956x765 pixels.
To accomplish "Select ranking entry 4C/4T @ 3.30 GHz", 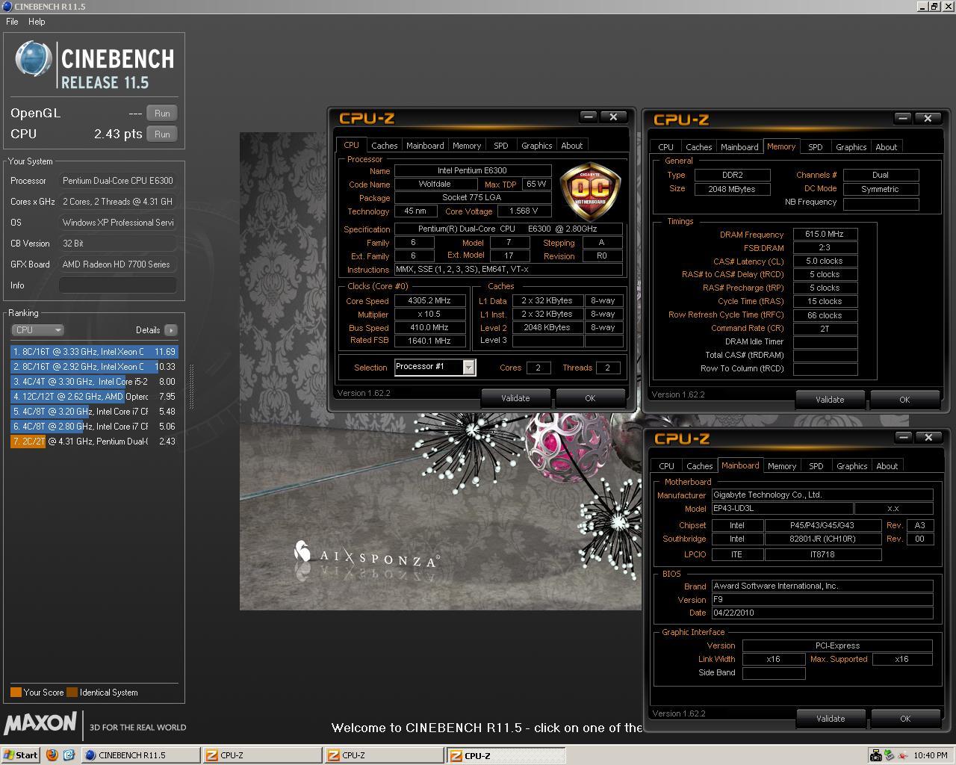I will coord(94,381).
